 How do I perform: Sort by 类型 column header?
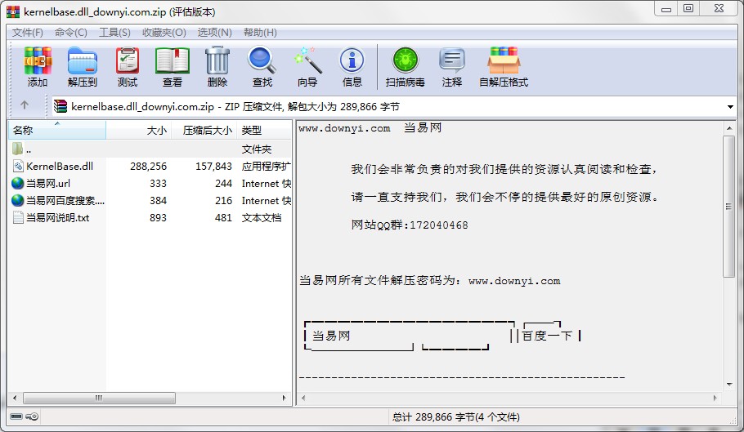coord(264,130)
